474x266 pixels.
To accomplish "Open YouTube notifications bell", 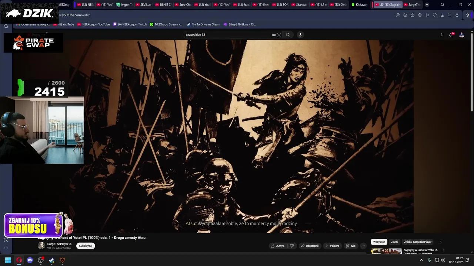I will pos(451,35).
